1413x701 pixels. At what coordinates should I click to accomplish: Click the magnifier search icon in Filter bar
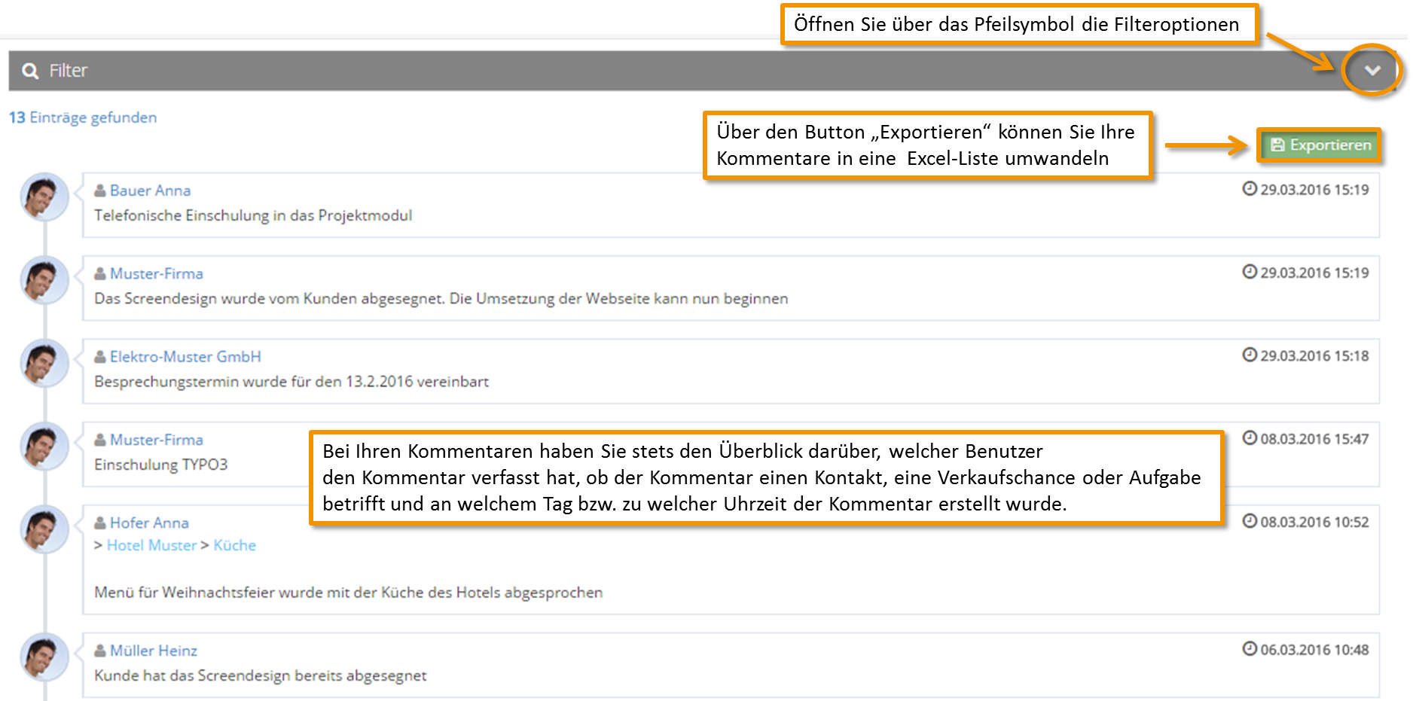pos(30,71)
